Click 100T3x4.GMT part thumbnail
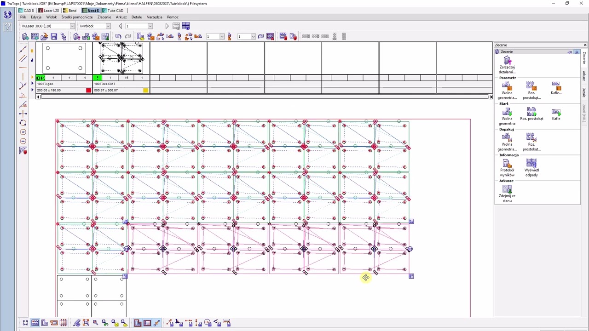589x331 pixels. pyautogui.click(x=121, y=58)
